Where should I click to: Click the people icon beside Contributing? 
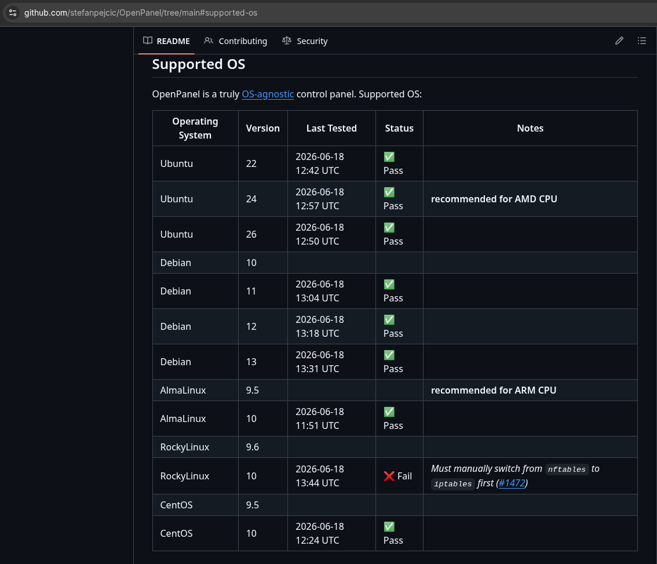[208, 41]
